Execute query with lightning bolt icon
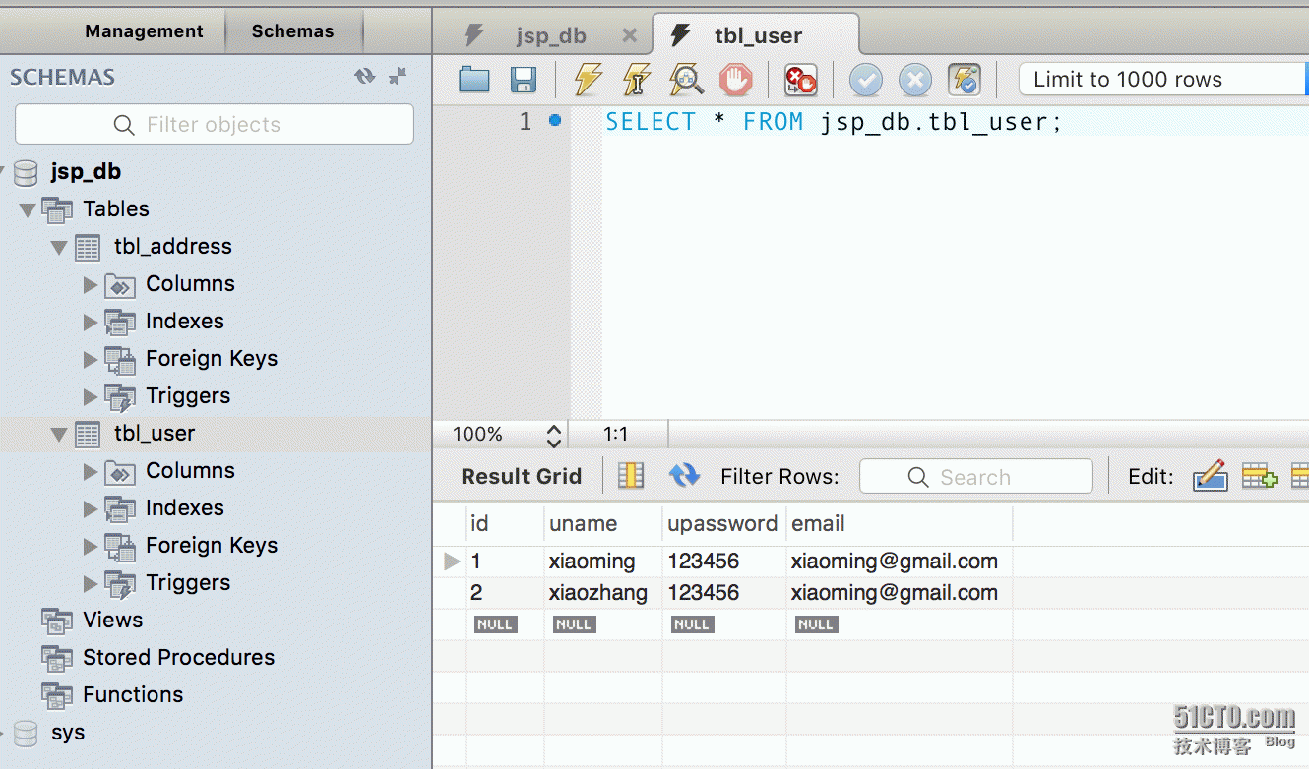 click(588, 79)
